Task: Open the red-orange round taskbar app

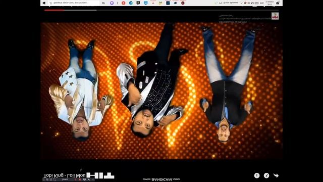Action: click(123, 3)
